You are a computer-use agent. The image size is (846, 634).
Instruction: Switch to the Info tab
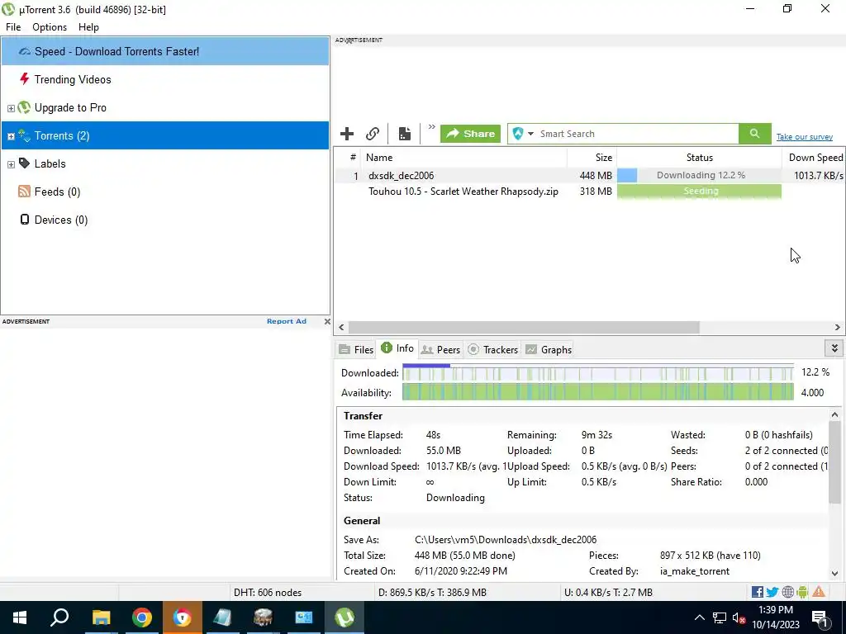pos(397,348)
